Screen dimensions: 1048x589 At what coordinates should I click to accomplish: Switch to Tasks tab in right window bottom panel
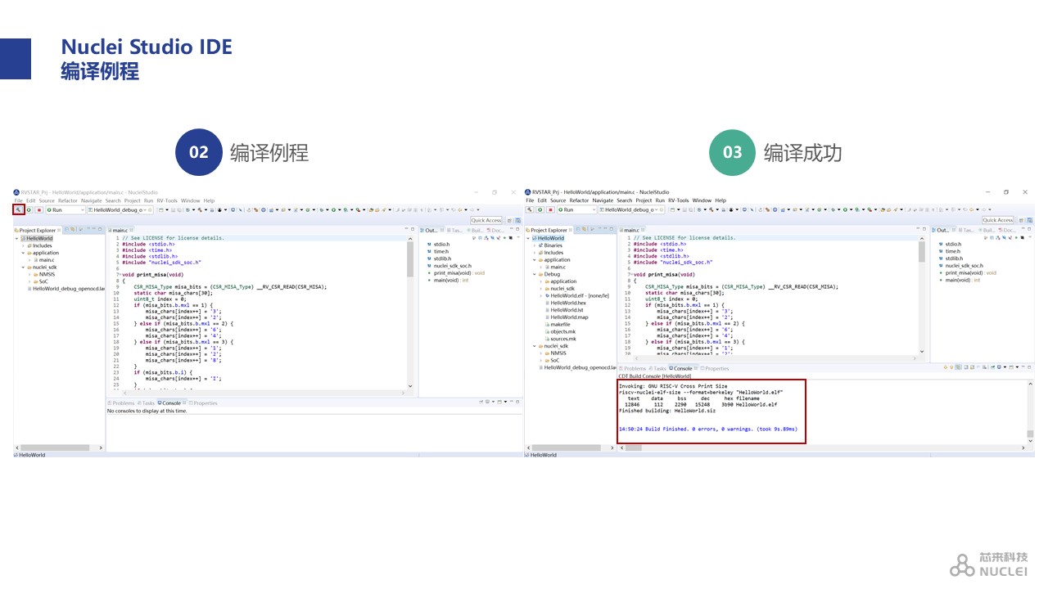[657, 369]
